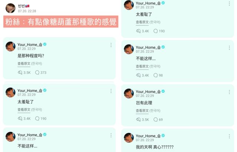Screen dimensions: 237x152
Task: Open the three-dot menu on the top-right 太羞耻了 post
Action: 229,4
